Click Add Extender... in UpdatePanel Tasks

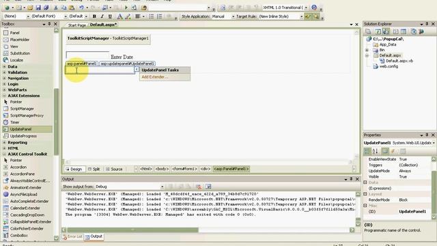click(x=155, y=77)
